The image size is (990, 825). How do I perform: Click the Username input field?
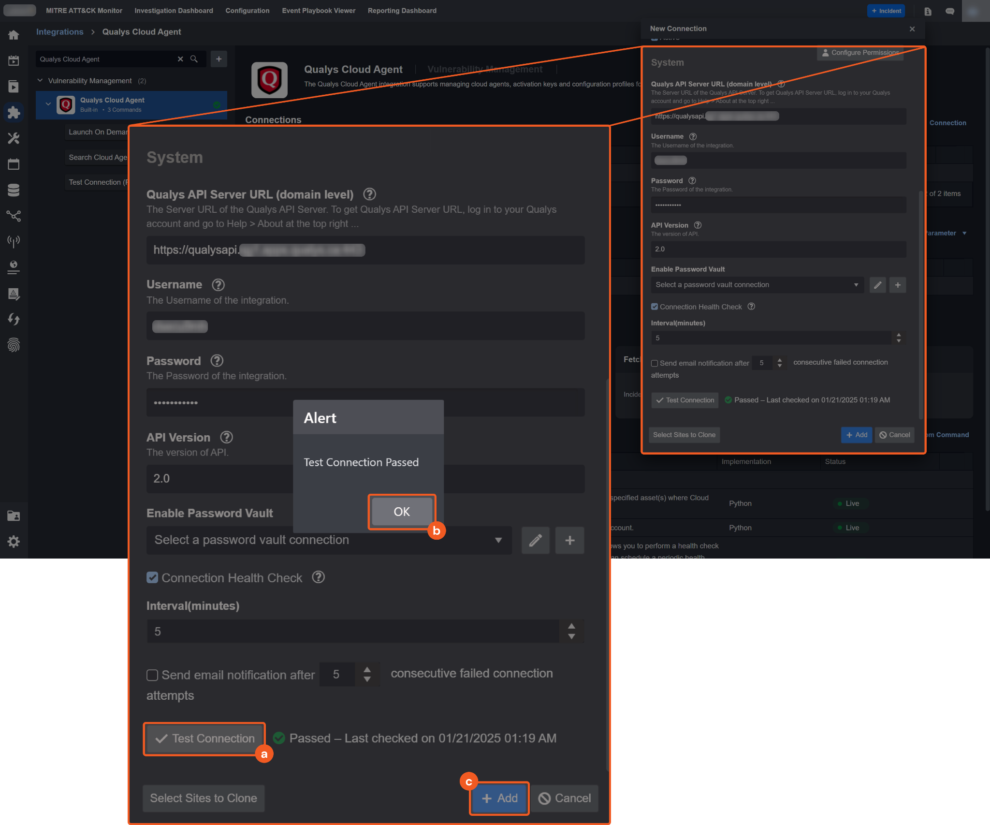click(x=365, y=326)
